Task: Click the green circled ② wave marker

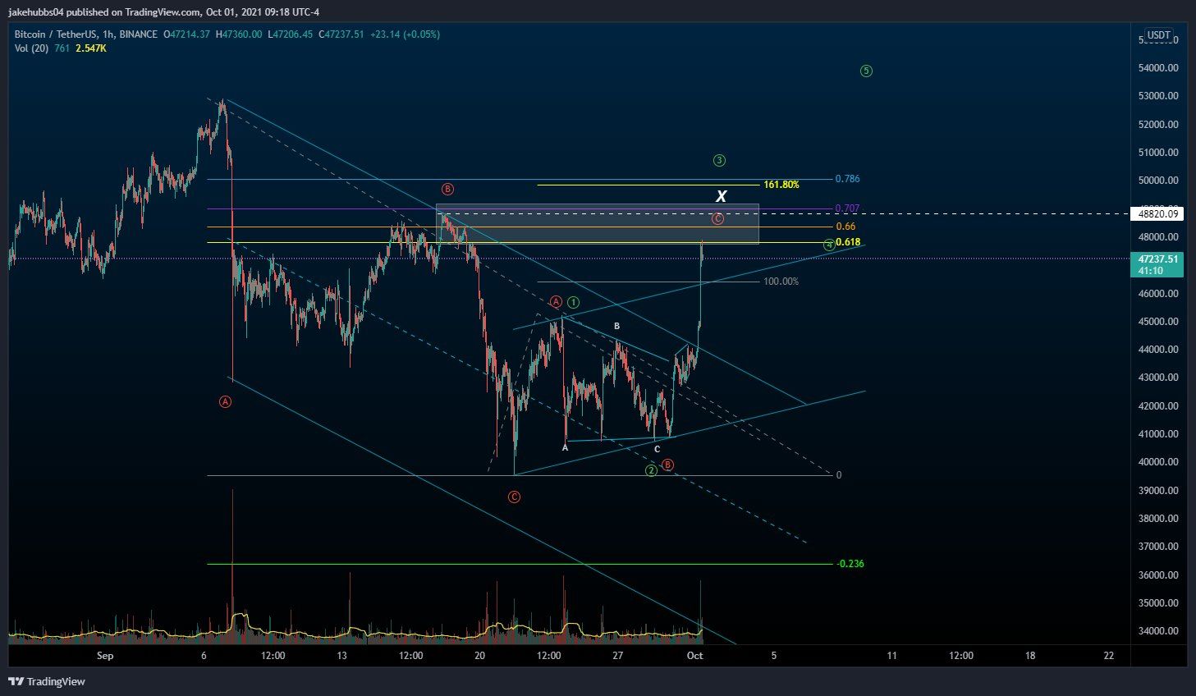Action: (651, 470)
